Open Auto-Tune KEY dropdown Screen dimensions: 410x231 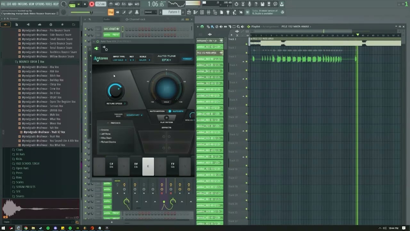(x=131, y=60)
